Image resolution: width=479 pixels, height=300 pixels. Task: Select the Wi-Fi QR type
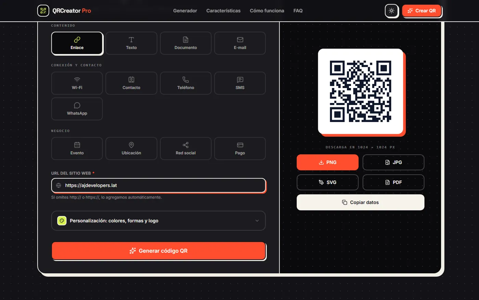77,83
